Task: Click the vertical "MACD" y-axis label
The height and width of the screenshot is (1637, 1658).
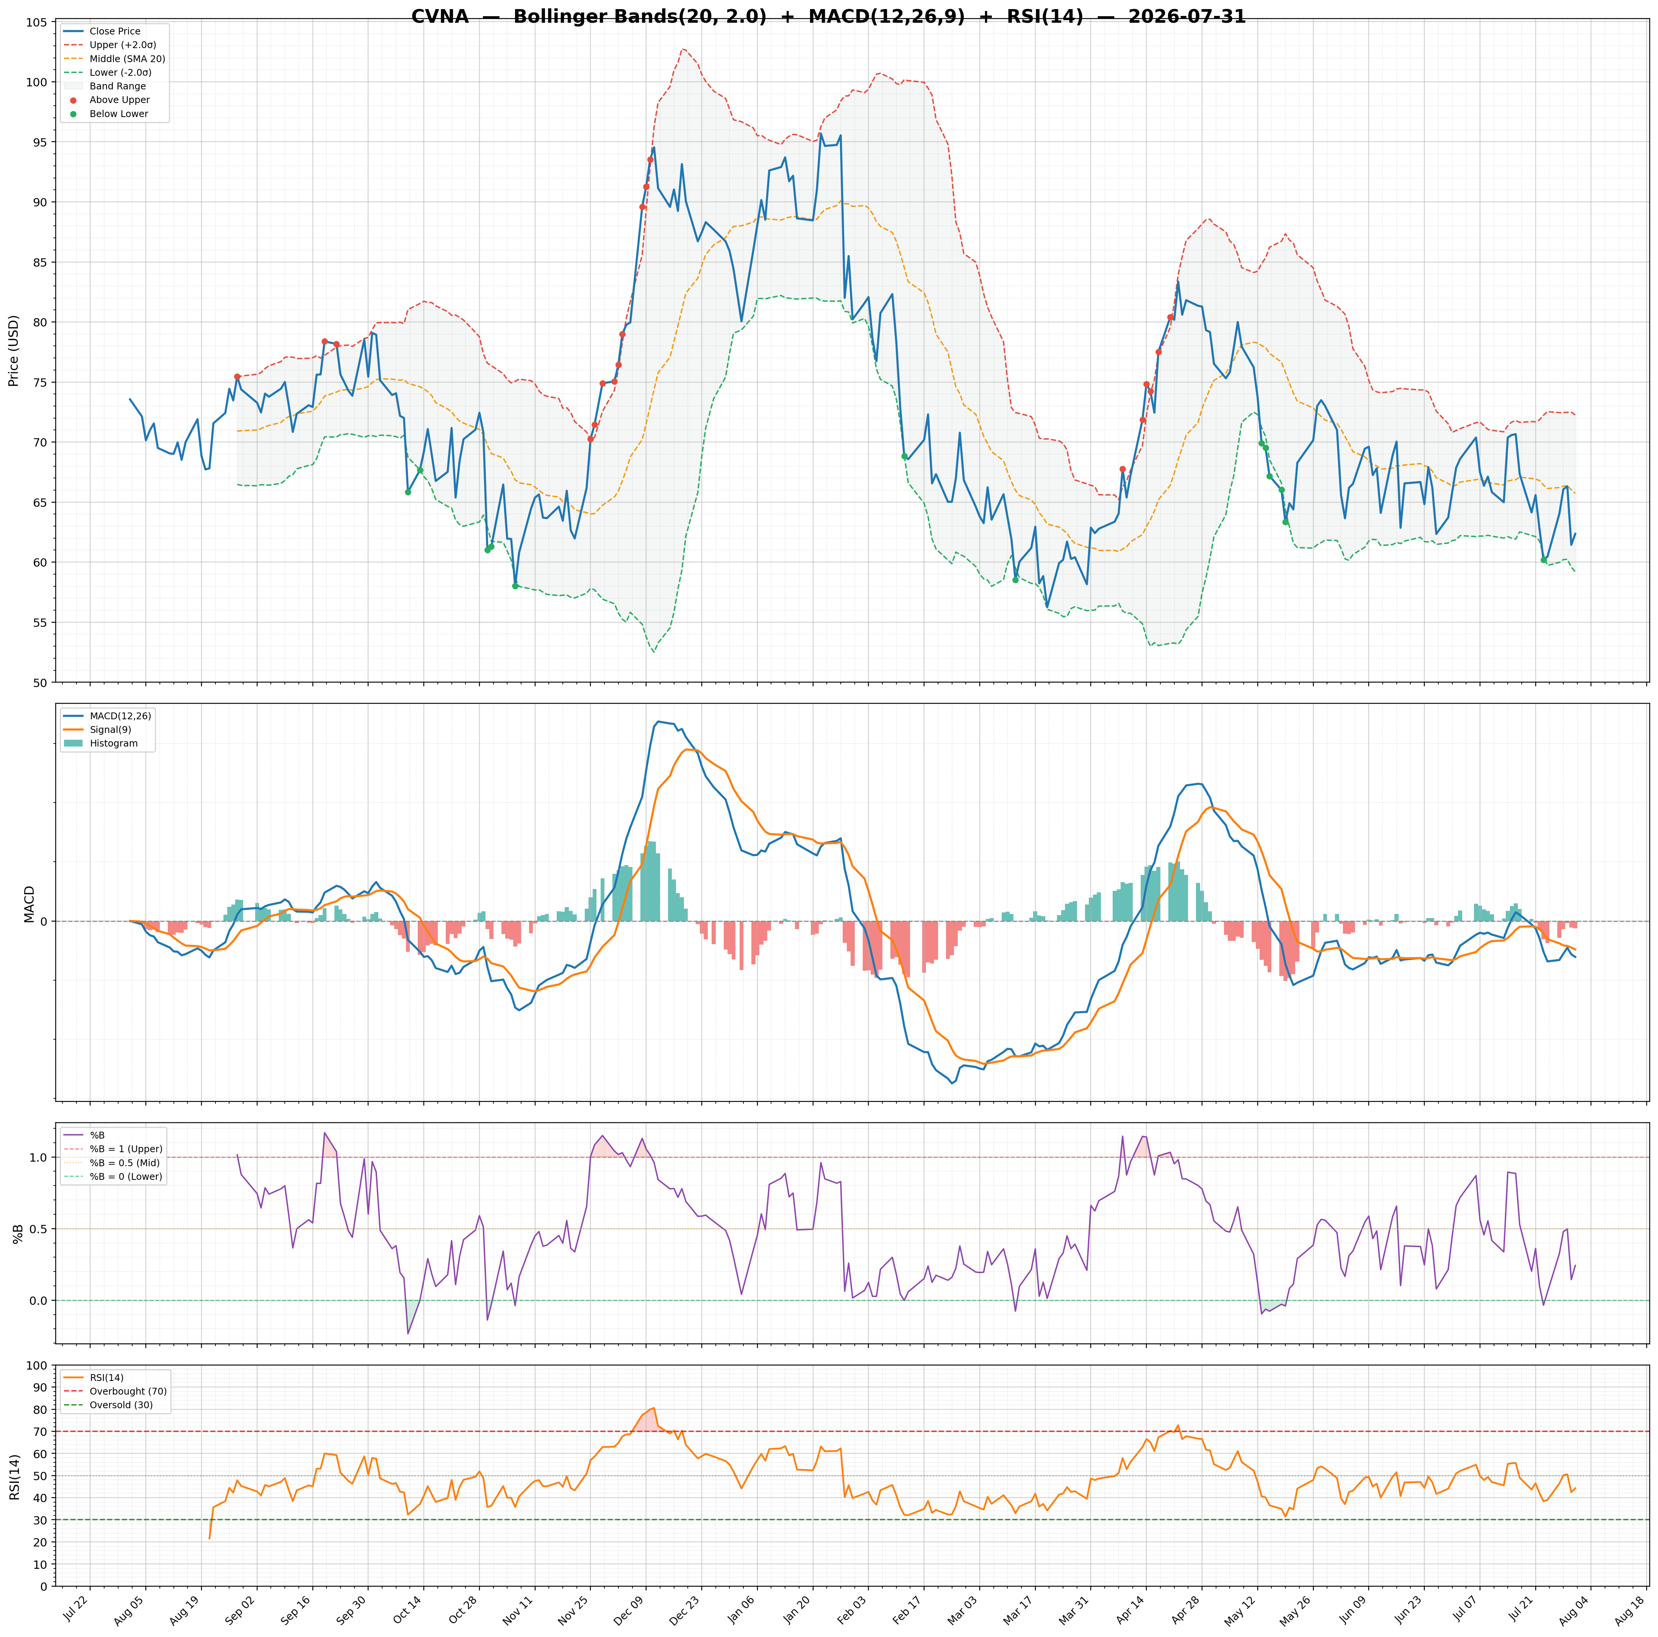Action: tap(29, 904)
